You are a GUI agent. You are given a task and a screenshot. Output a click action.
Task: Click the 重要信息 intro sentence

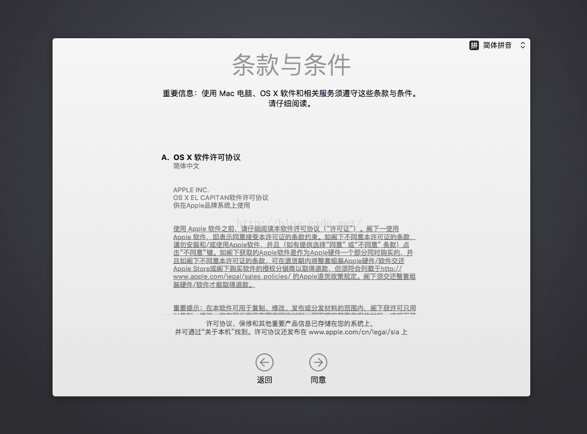[x=290, y=93]
